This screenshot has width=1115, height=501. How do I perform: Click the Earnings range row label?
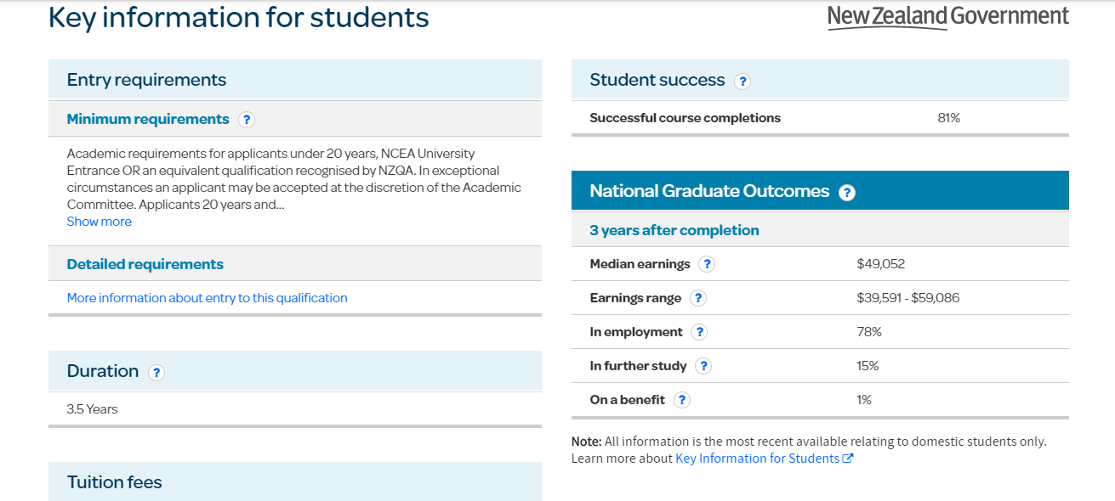pos(636,298)
